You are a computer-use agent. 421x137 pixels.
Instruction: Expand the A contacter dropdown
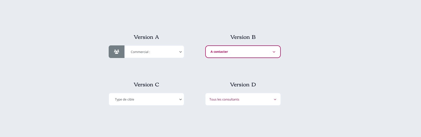(243, 52)
